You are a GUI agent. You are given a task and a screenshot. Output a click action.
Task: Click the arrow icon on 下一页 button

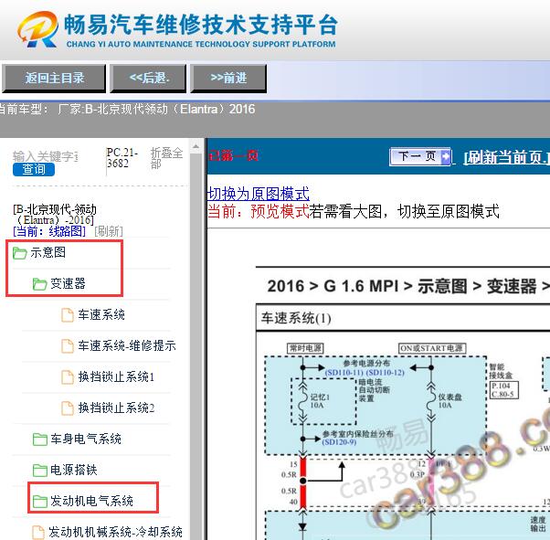[444, 156]
